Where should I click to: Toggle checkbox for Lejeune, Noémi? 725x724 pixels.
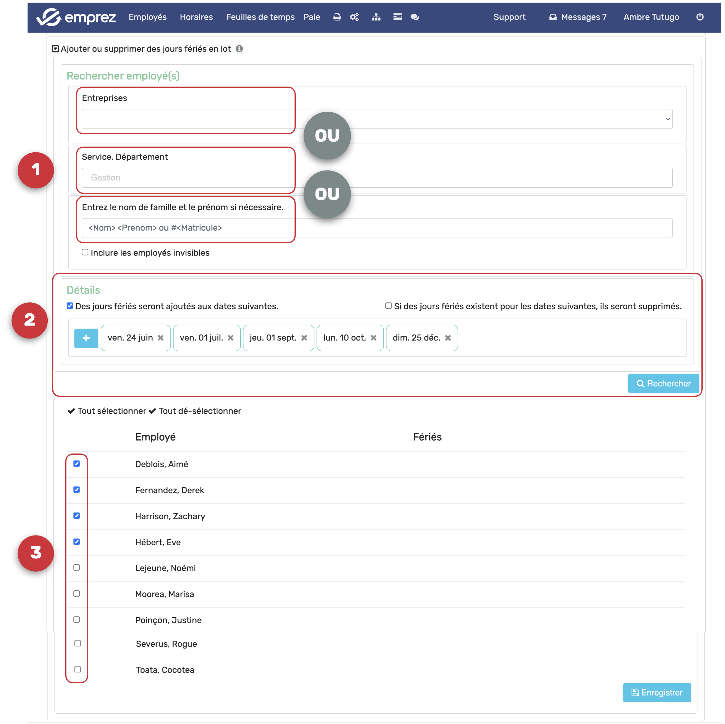pos(77,568)
